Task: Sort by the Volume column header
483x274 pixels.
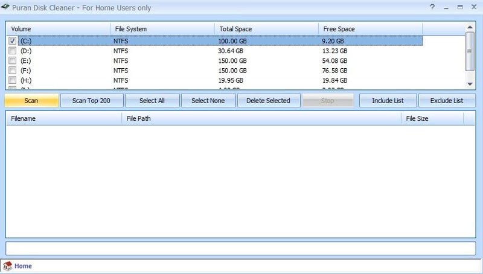Action: click(x=58, y=29)
